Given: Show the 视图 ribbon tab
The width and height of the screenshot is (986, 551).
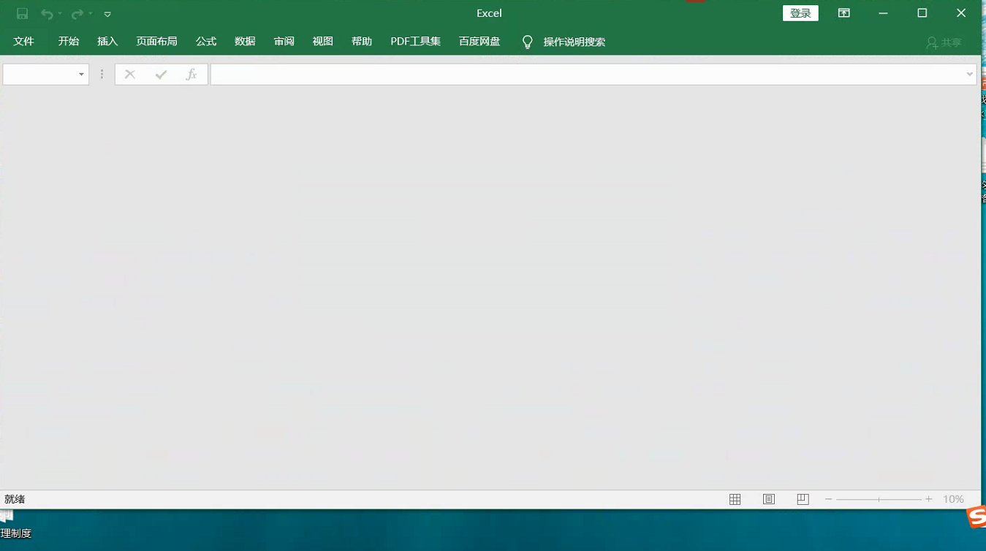Looking at the screenshot, I should [x=323, y=42].
